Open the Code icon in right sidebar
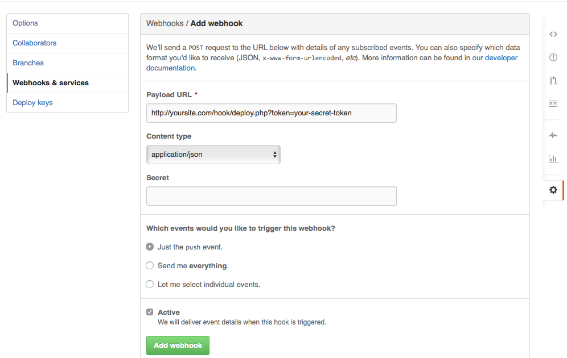Image resolution: width=567 pixels, height=358 pixels. click(553, 34)
